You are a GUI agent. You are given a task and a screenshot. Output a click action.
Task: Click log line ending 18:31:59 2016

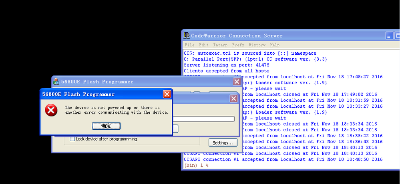tap(312, 101)
